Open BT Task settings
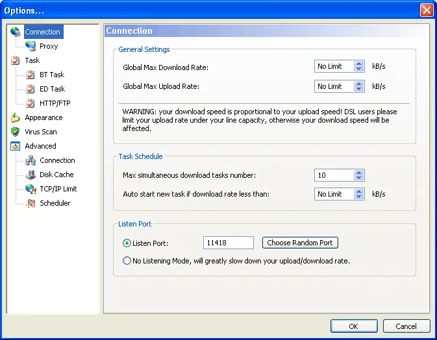The height and width of the screenshot is (340, 437). tap(52, 75)
